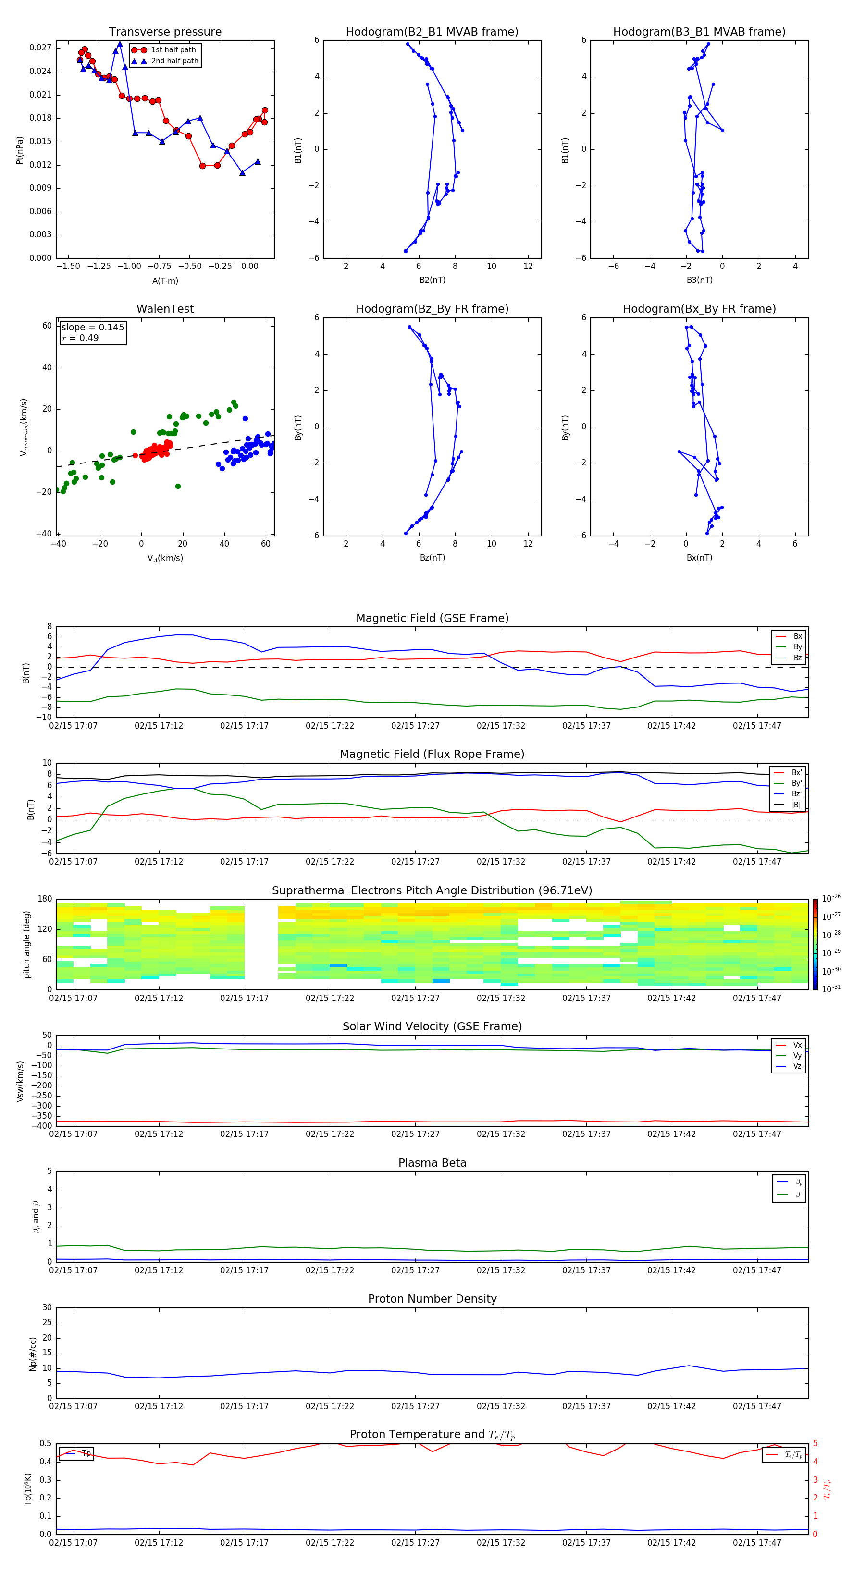Select the "Hodogram(Bx_By FR frame)" title

699,309
